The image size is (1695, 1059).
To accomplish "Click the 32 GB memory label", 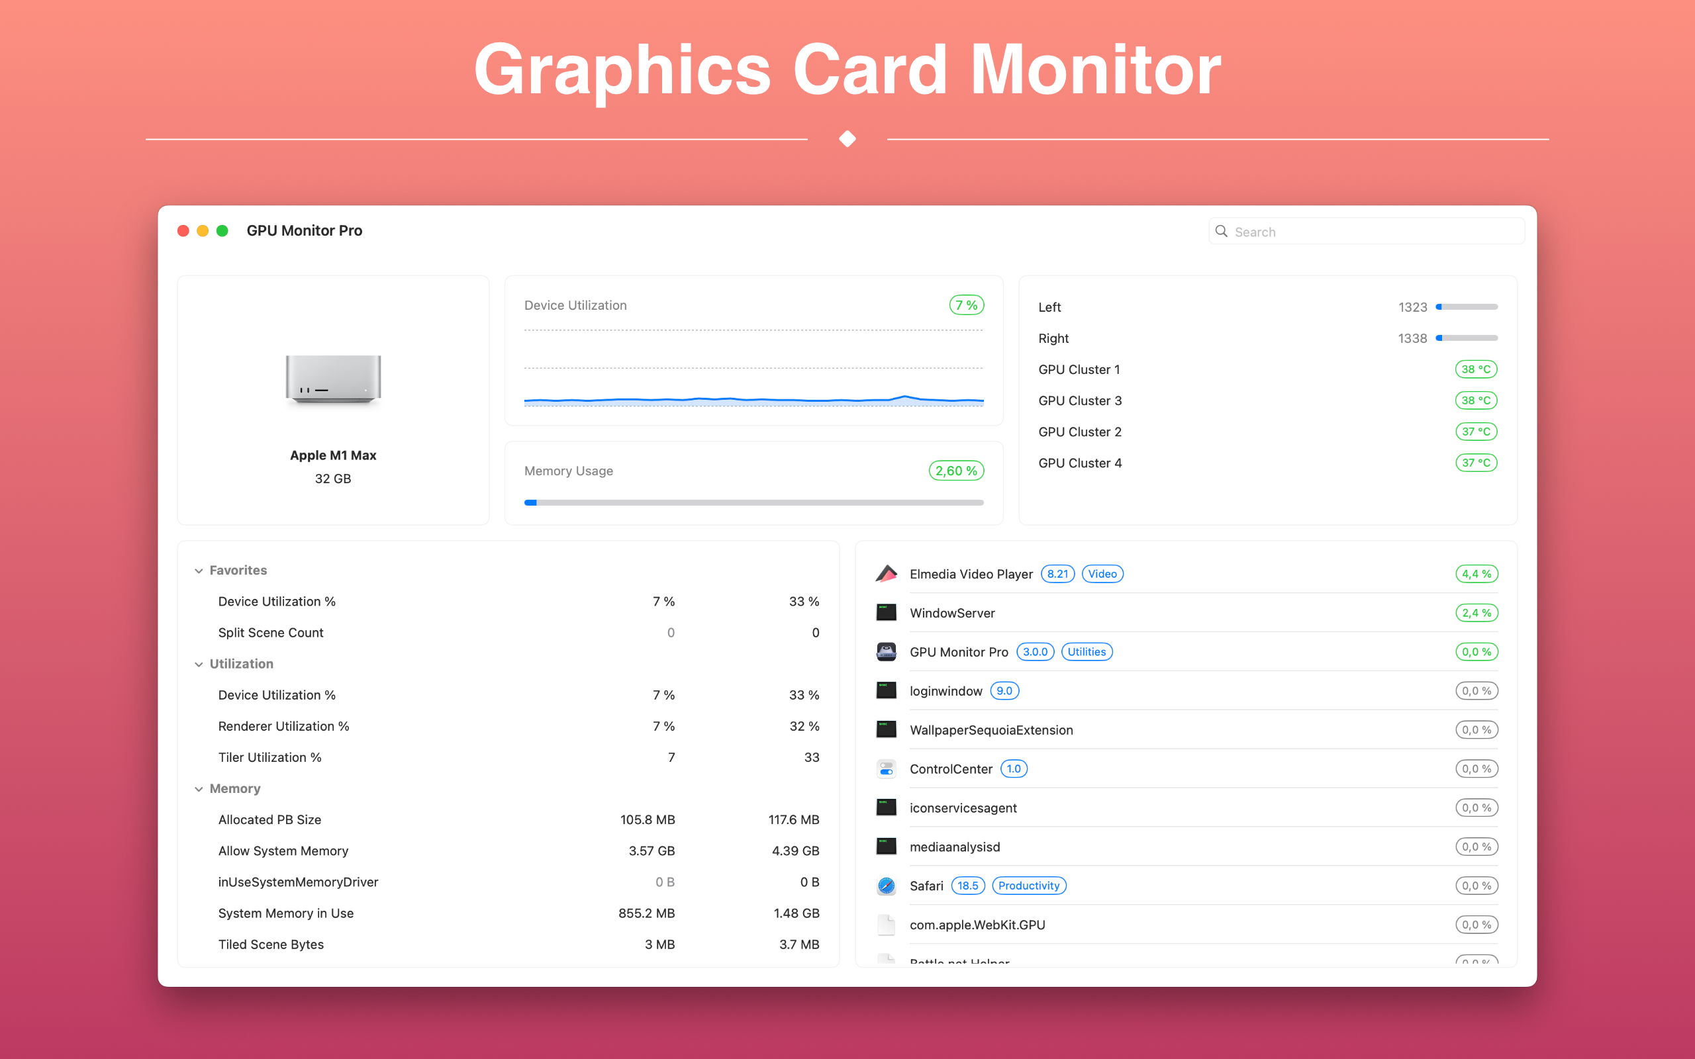I will [x=334, y=479].
